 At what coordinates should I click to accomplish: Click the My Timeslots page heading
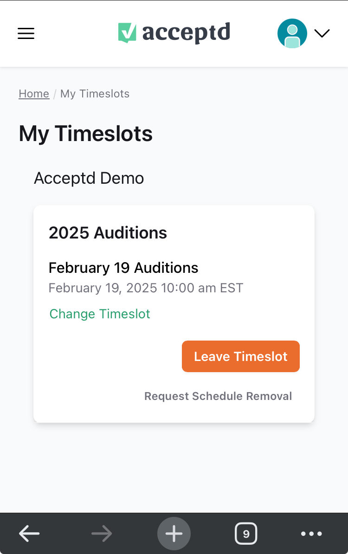tap(86, 134)
